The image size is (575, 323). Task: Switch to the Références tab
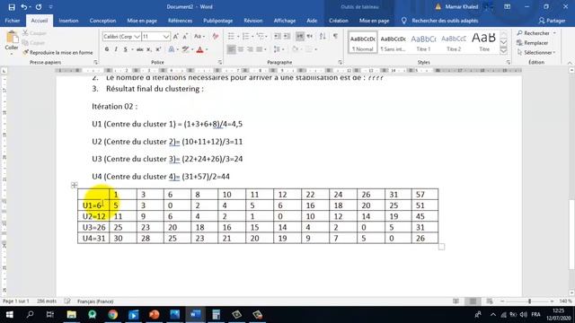[x=180, y=21]
